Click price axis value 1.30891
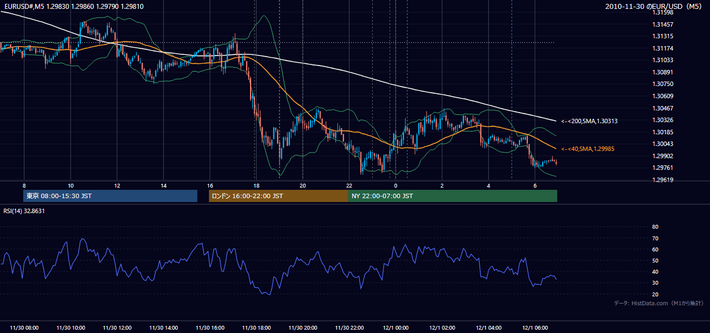The image size is (710, 333). click(x=663, y=72)
